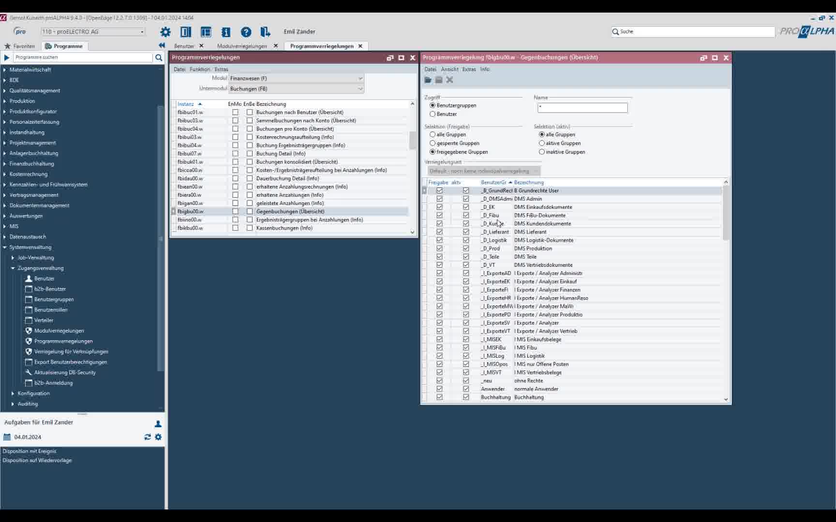Select gesperrte Gruppen radio button
Image resolution: width=836 pixels, height=522 pixels.
[x=433, y=143]
